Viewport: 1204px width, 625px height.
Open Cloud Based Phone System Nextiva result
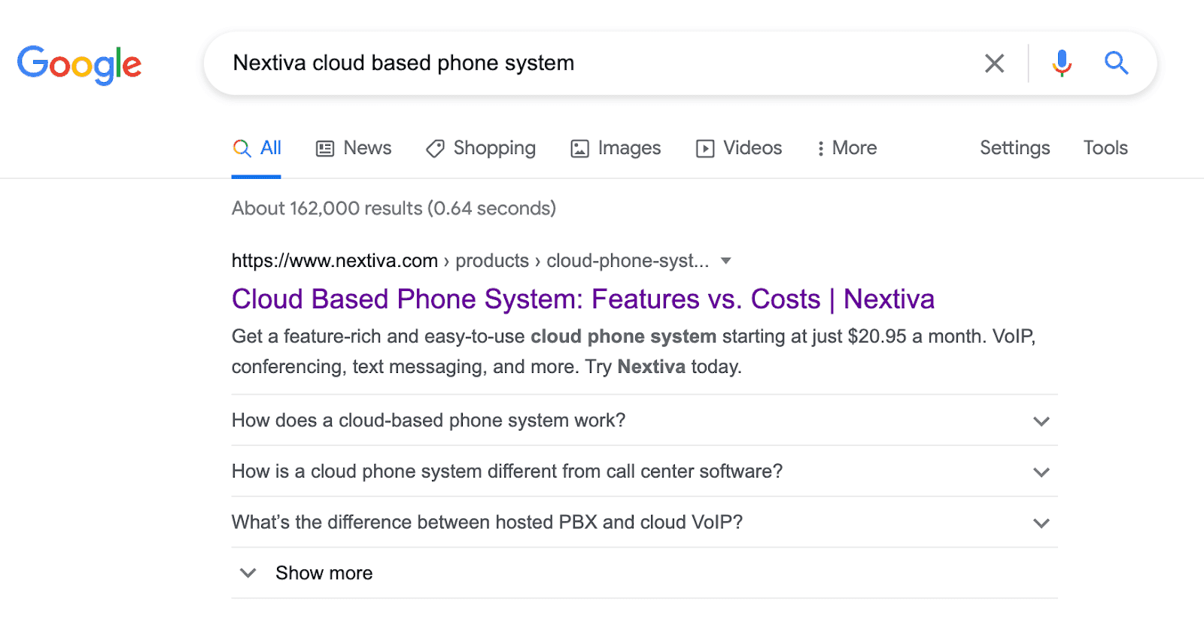[583, 299]
